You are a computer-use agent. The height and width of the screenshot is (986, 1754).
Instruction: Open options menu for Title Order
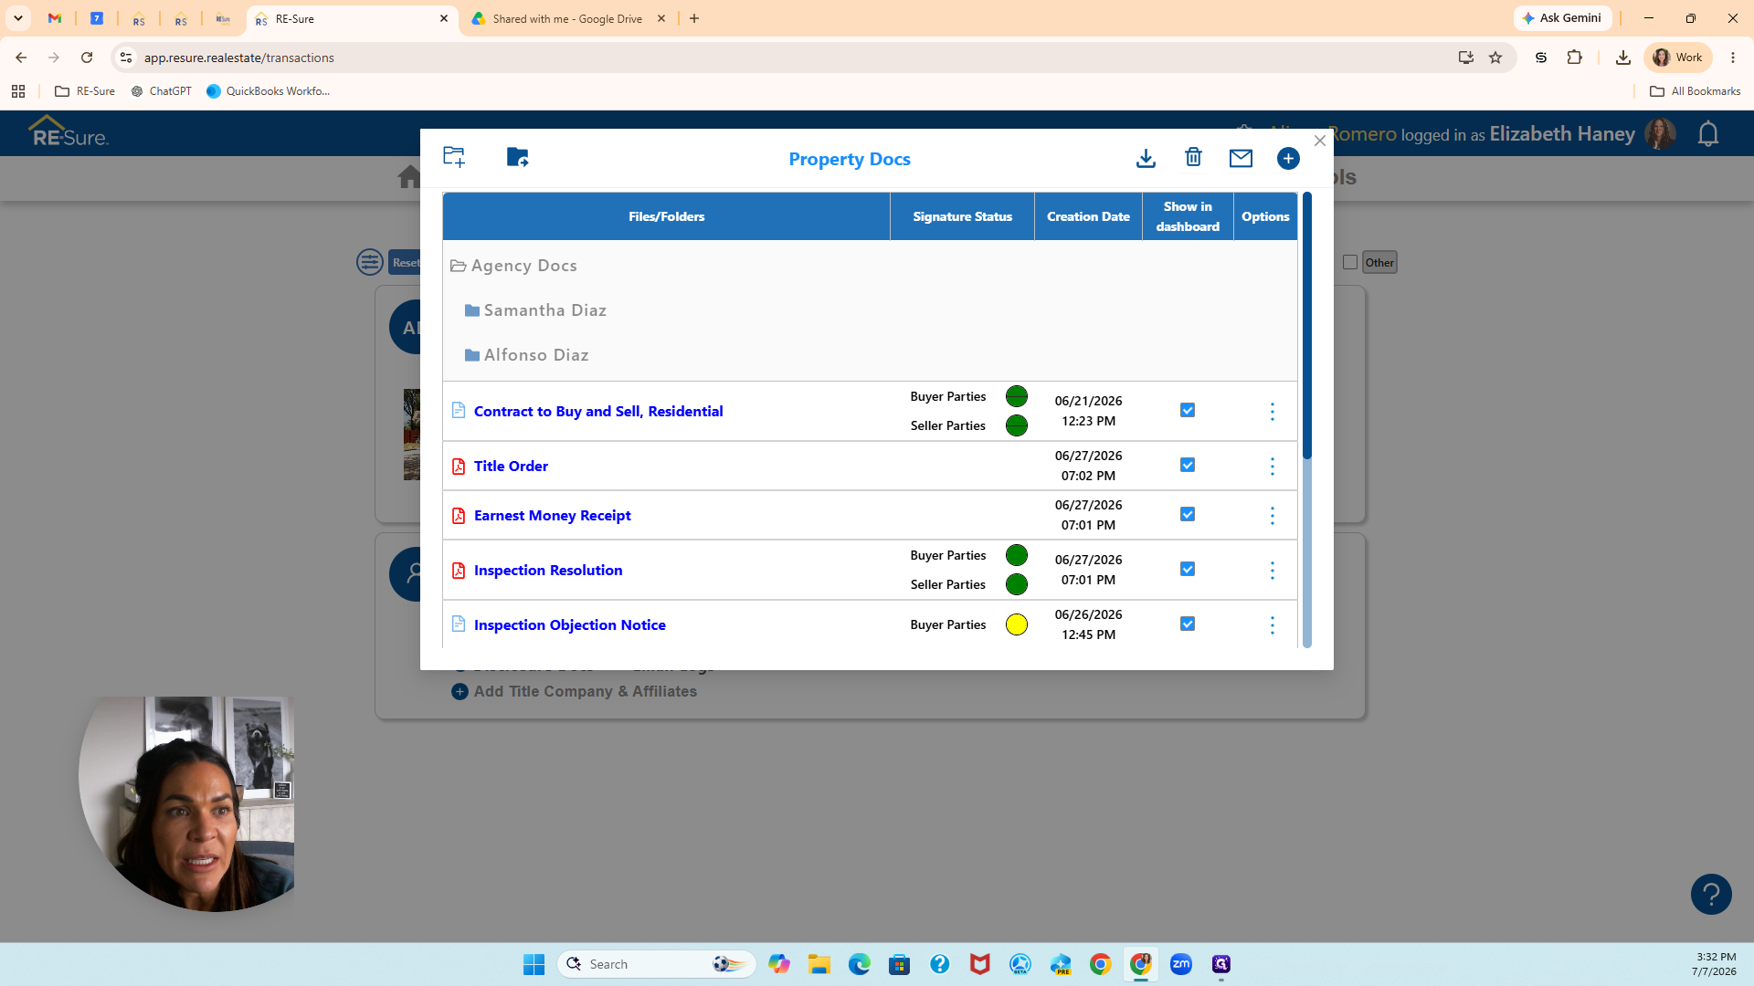point(1272,467)
